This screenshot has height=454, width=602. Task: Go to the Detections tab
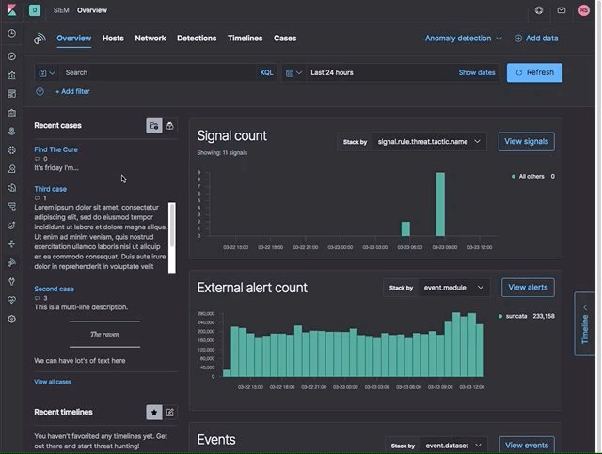(197, 39)
